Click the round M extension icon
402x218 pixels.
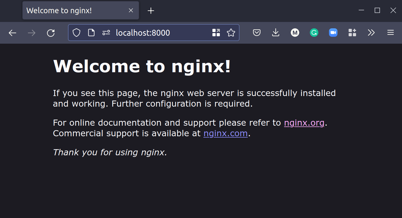[295, 33]
